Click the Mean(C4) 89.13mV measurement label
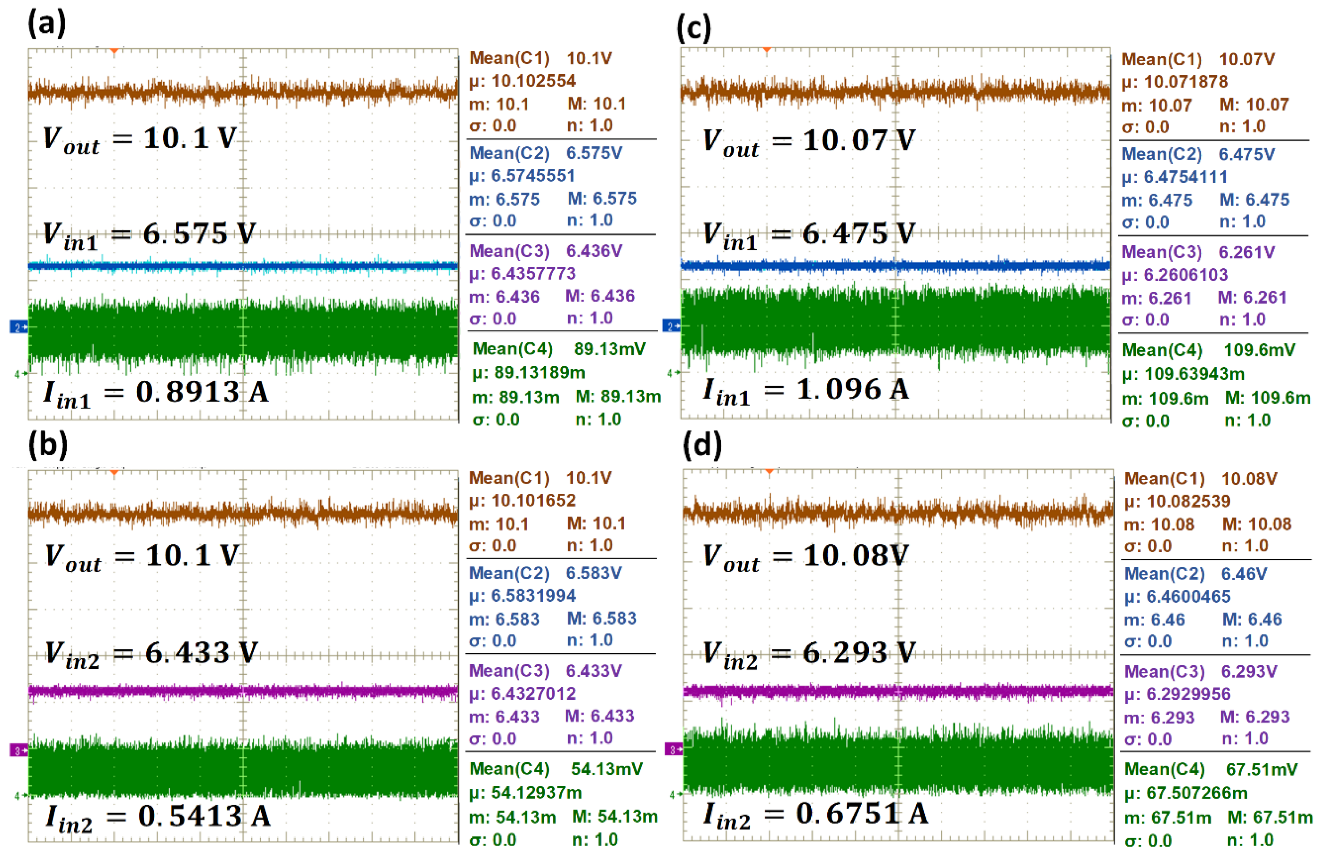The width and height of the screenshot is (1323, 856). pos(559,349)
